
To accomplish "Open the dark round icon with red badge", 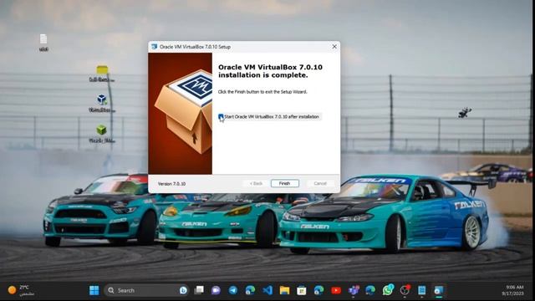I will [405, 290].
